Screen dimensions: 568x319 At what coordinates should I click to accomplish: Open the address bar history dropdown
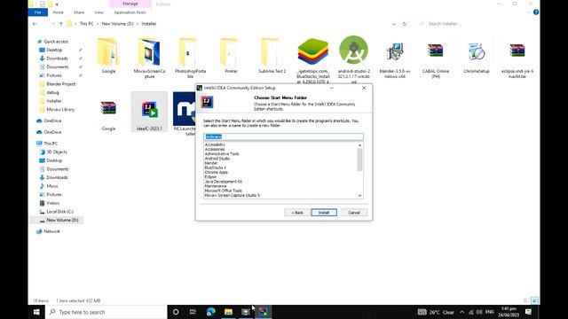[394, 24]
